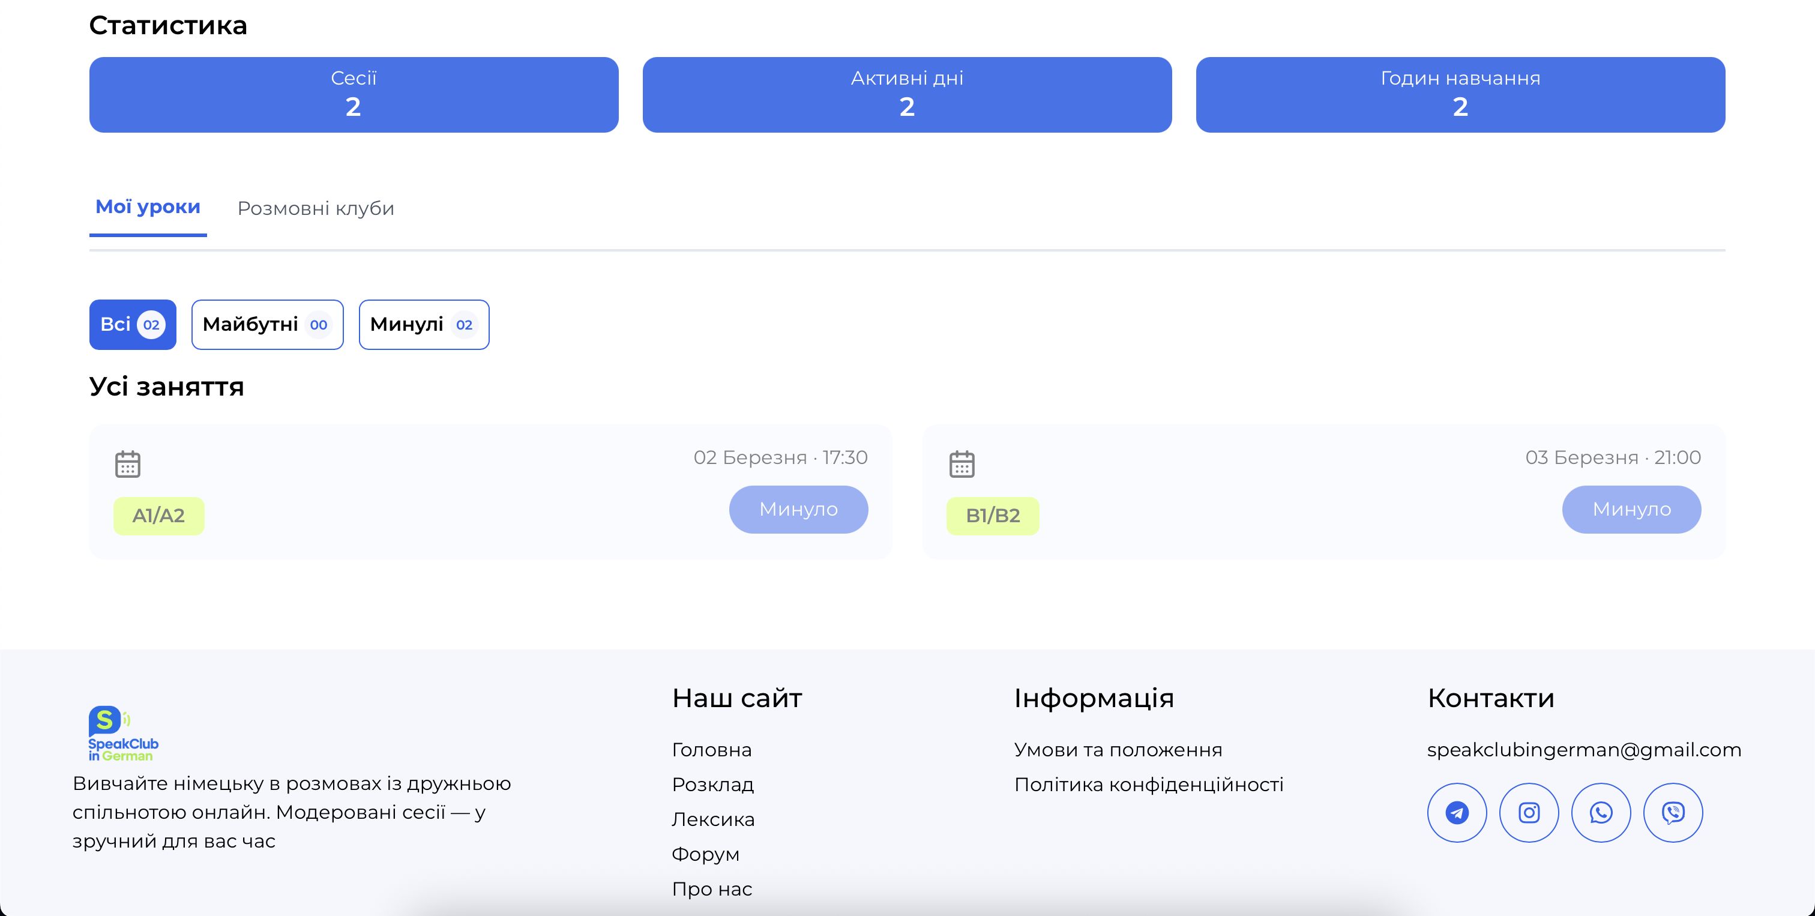Select the Всі filter
This screenshot has height=916, width=1815.
coord(133,325)
